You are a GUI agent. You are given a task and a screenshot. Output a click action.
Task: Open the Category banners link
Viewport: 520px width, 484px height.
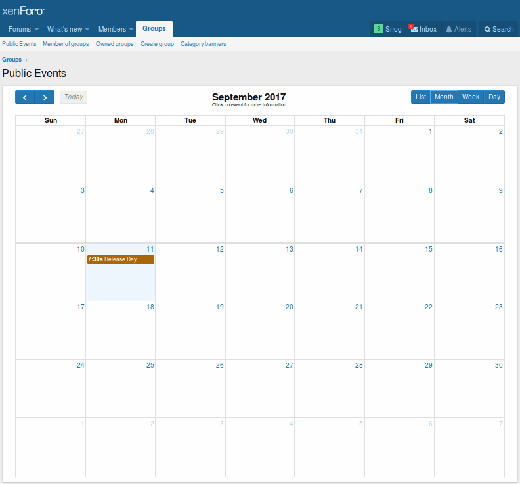point(203,44)
